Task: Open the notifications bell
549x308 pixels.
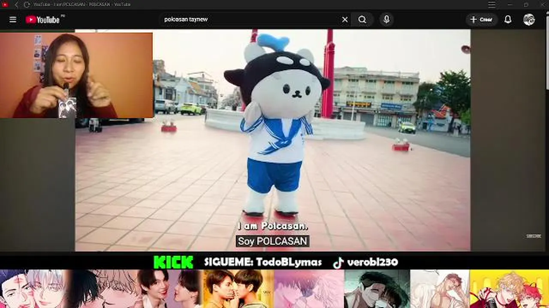Action: (x=508, y=20)
